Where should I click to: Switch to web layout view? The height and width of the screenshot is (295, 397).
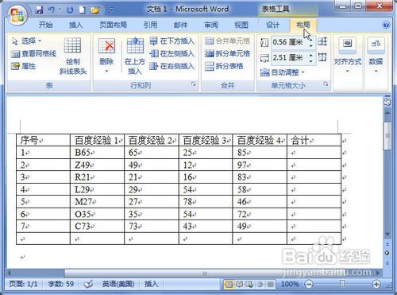point(249,285)
